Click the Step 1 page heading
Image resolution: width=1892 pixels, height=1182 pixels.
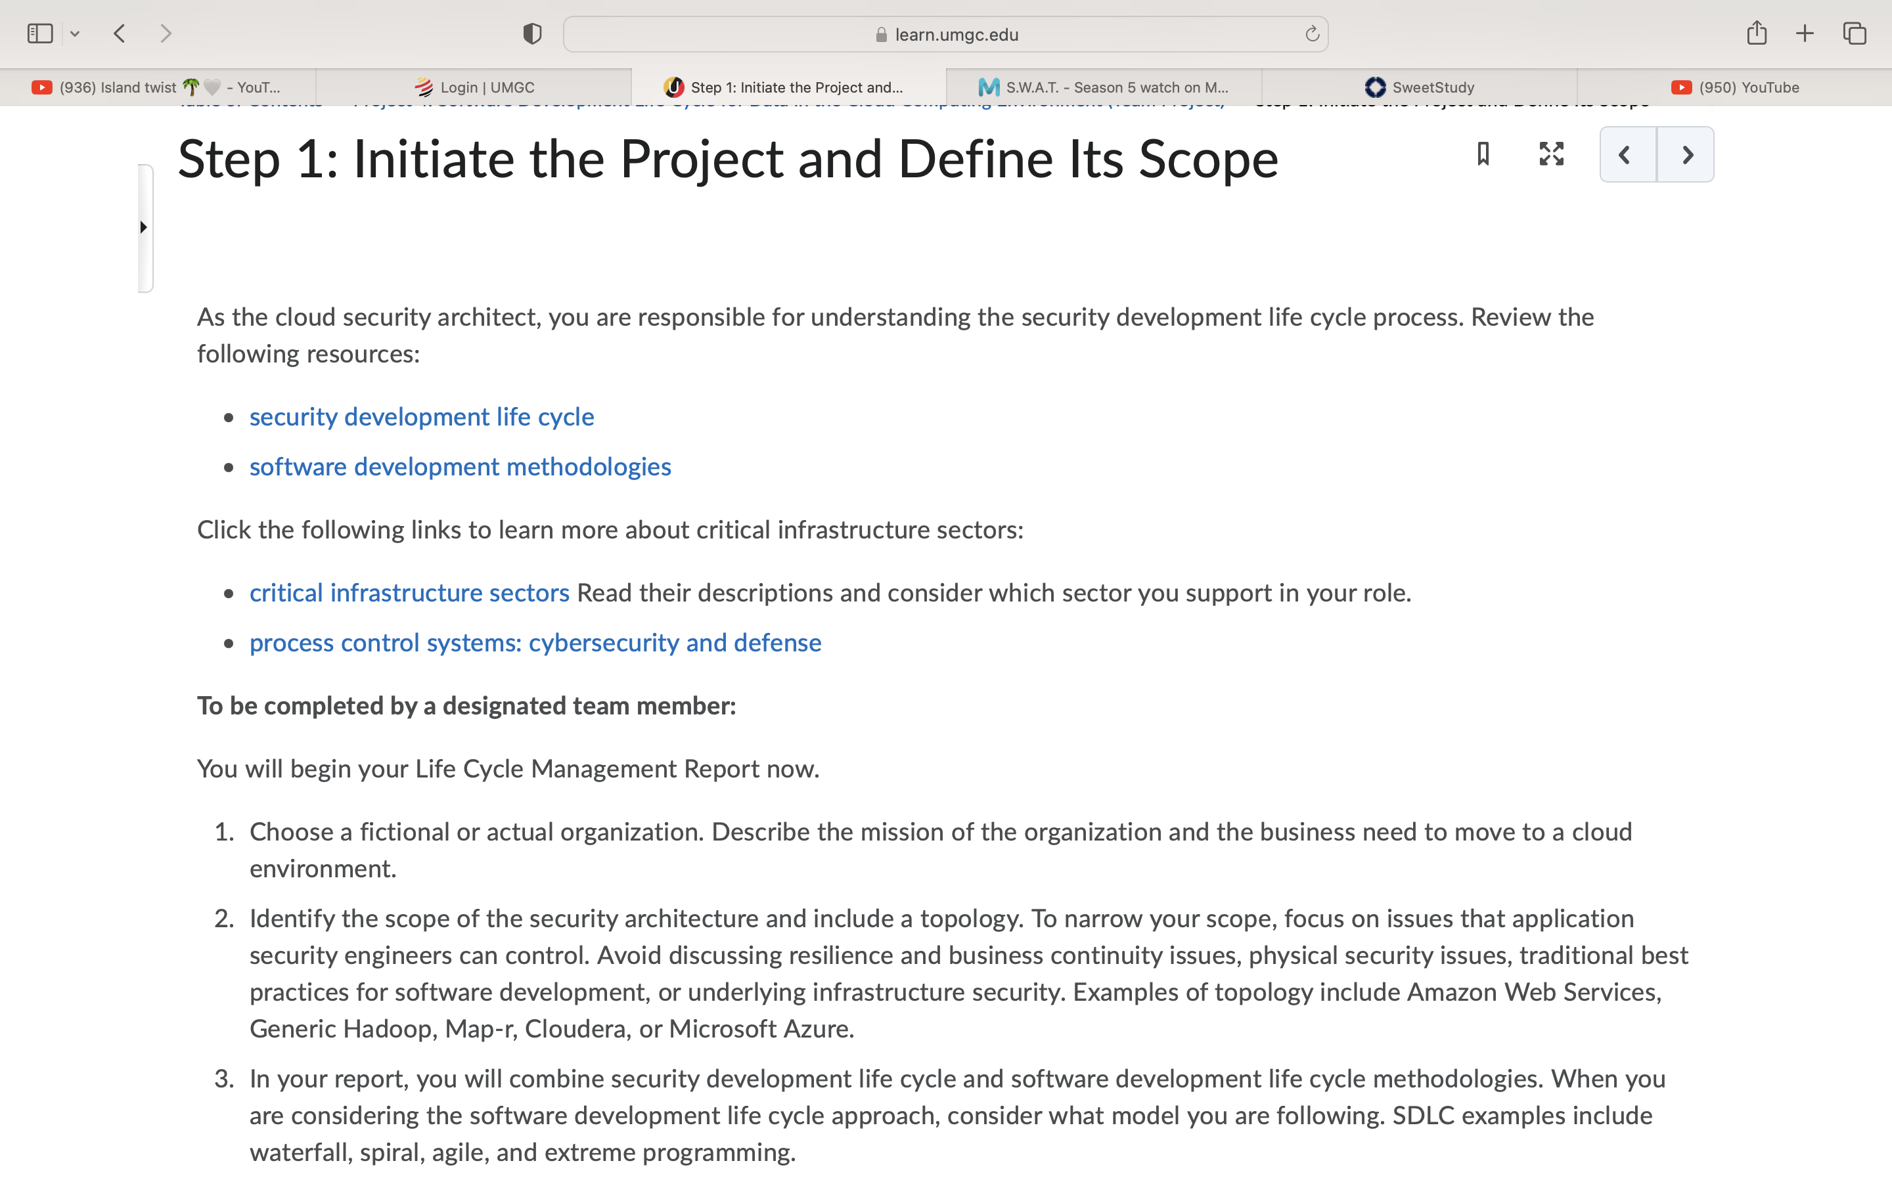point(728,160)
